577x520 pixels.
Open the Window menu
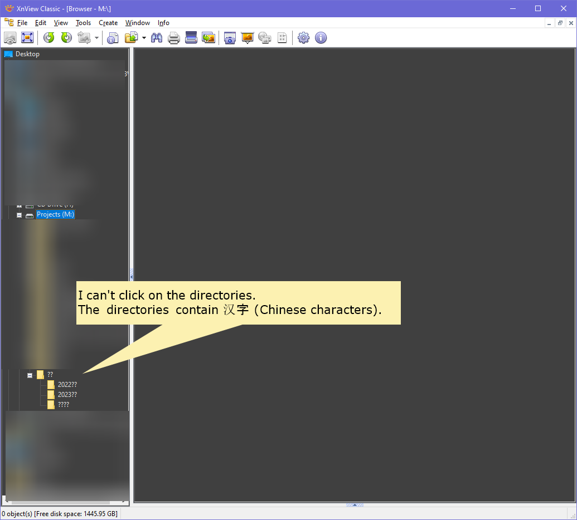(x=138, y=23)
